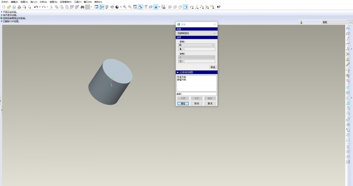The width and height of the screenshot is (353, 186).
Task: Toggle shaded model display mode
Action: 185,7
